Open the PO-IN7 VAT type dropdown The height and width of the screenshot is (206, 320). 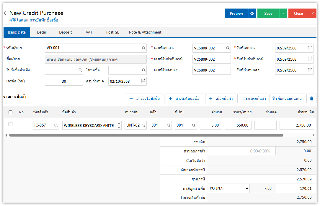228,188
